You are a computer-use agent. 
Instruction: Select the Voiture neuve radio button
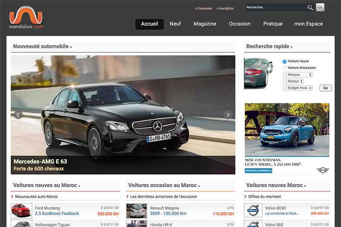[284, 61]
